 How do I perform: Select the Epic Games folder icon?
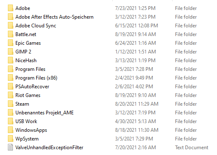click(x=10, y=43)
